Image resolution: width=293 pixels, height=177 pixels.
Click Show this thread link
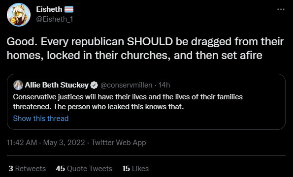point(41,118)
